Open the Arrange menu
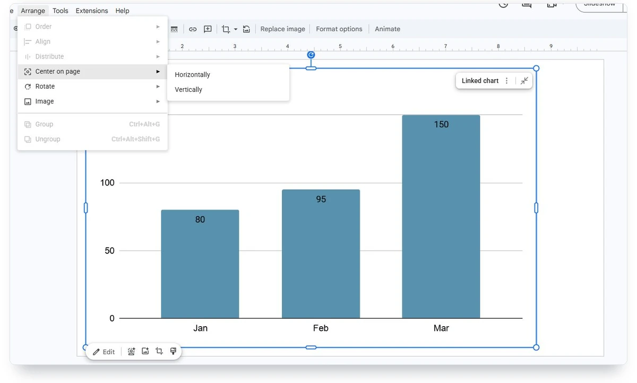 point(33,11)
